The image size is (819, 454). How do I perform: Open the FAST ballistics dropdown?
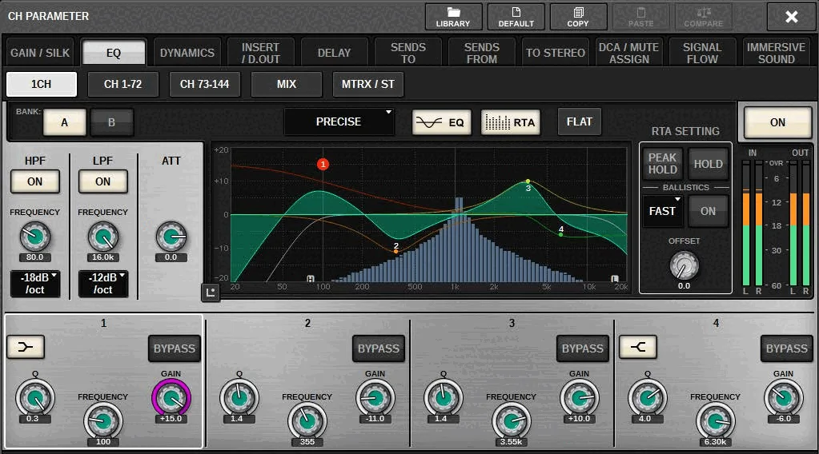pos(663,212)
